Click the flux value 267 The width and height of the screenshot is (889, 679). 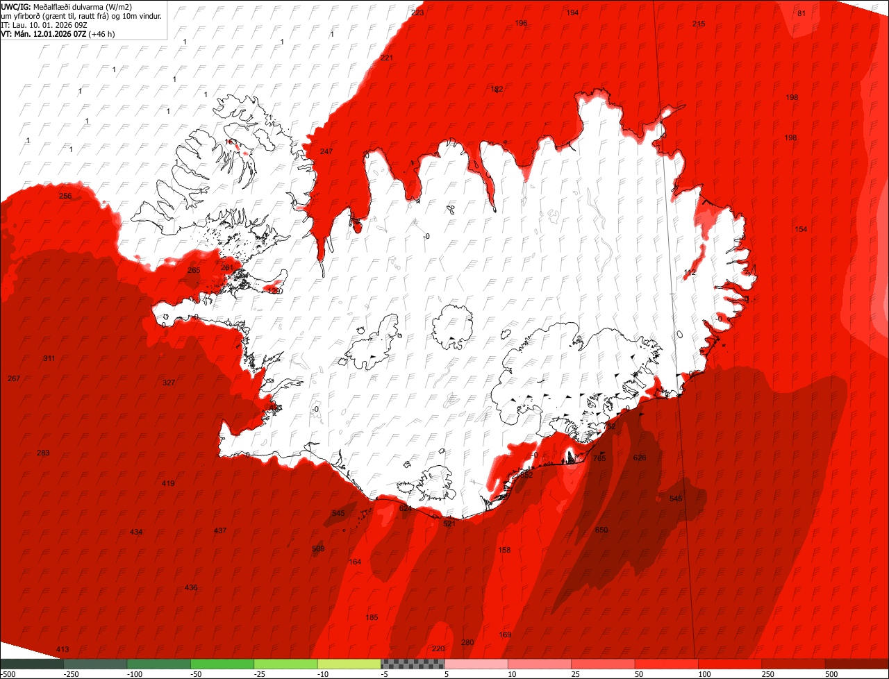[x=14, y=379]
